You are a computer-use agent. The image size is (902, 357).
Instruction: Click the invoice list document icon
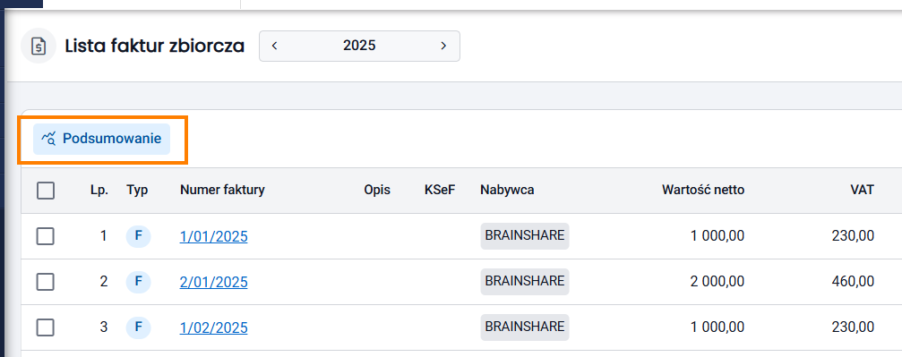point(39,46)
